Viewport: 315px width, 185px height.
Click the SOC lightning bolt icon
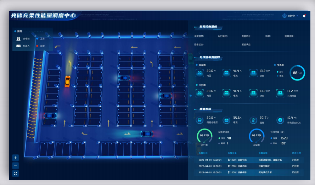280,120
